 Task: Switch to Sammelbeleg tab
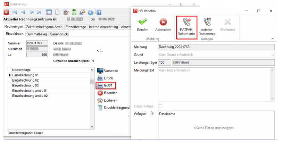[x=38, y=34]
